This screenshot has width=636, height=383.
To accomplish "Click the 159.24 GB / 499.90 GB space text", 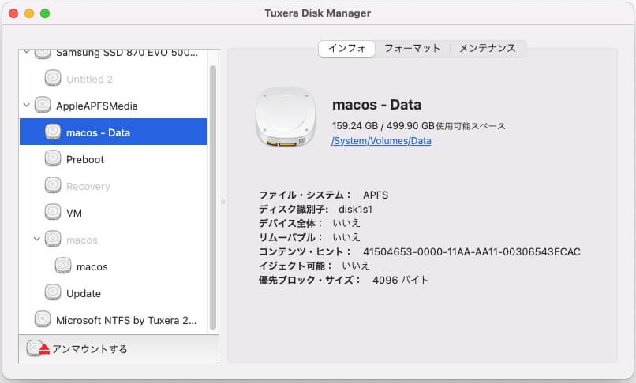I will point(418,126).
